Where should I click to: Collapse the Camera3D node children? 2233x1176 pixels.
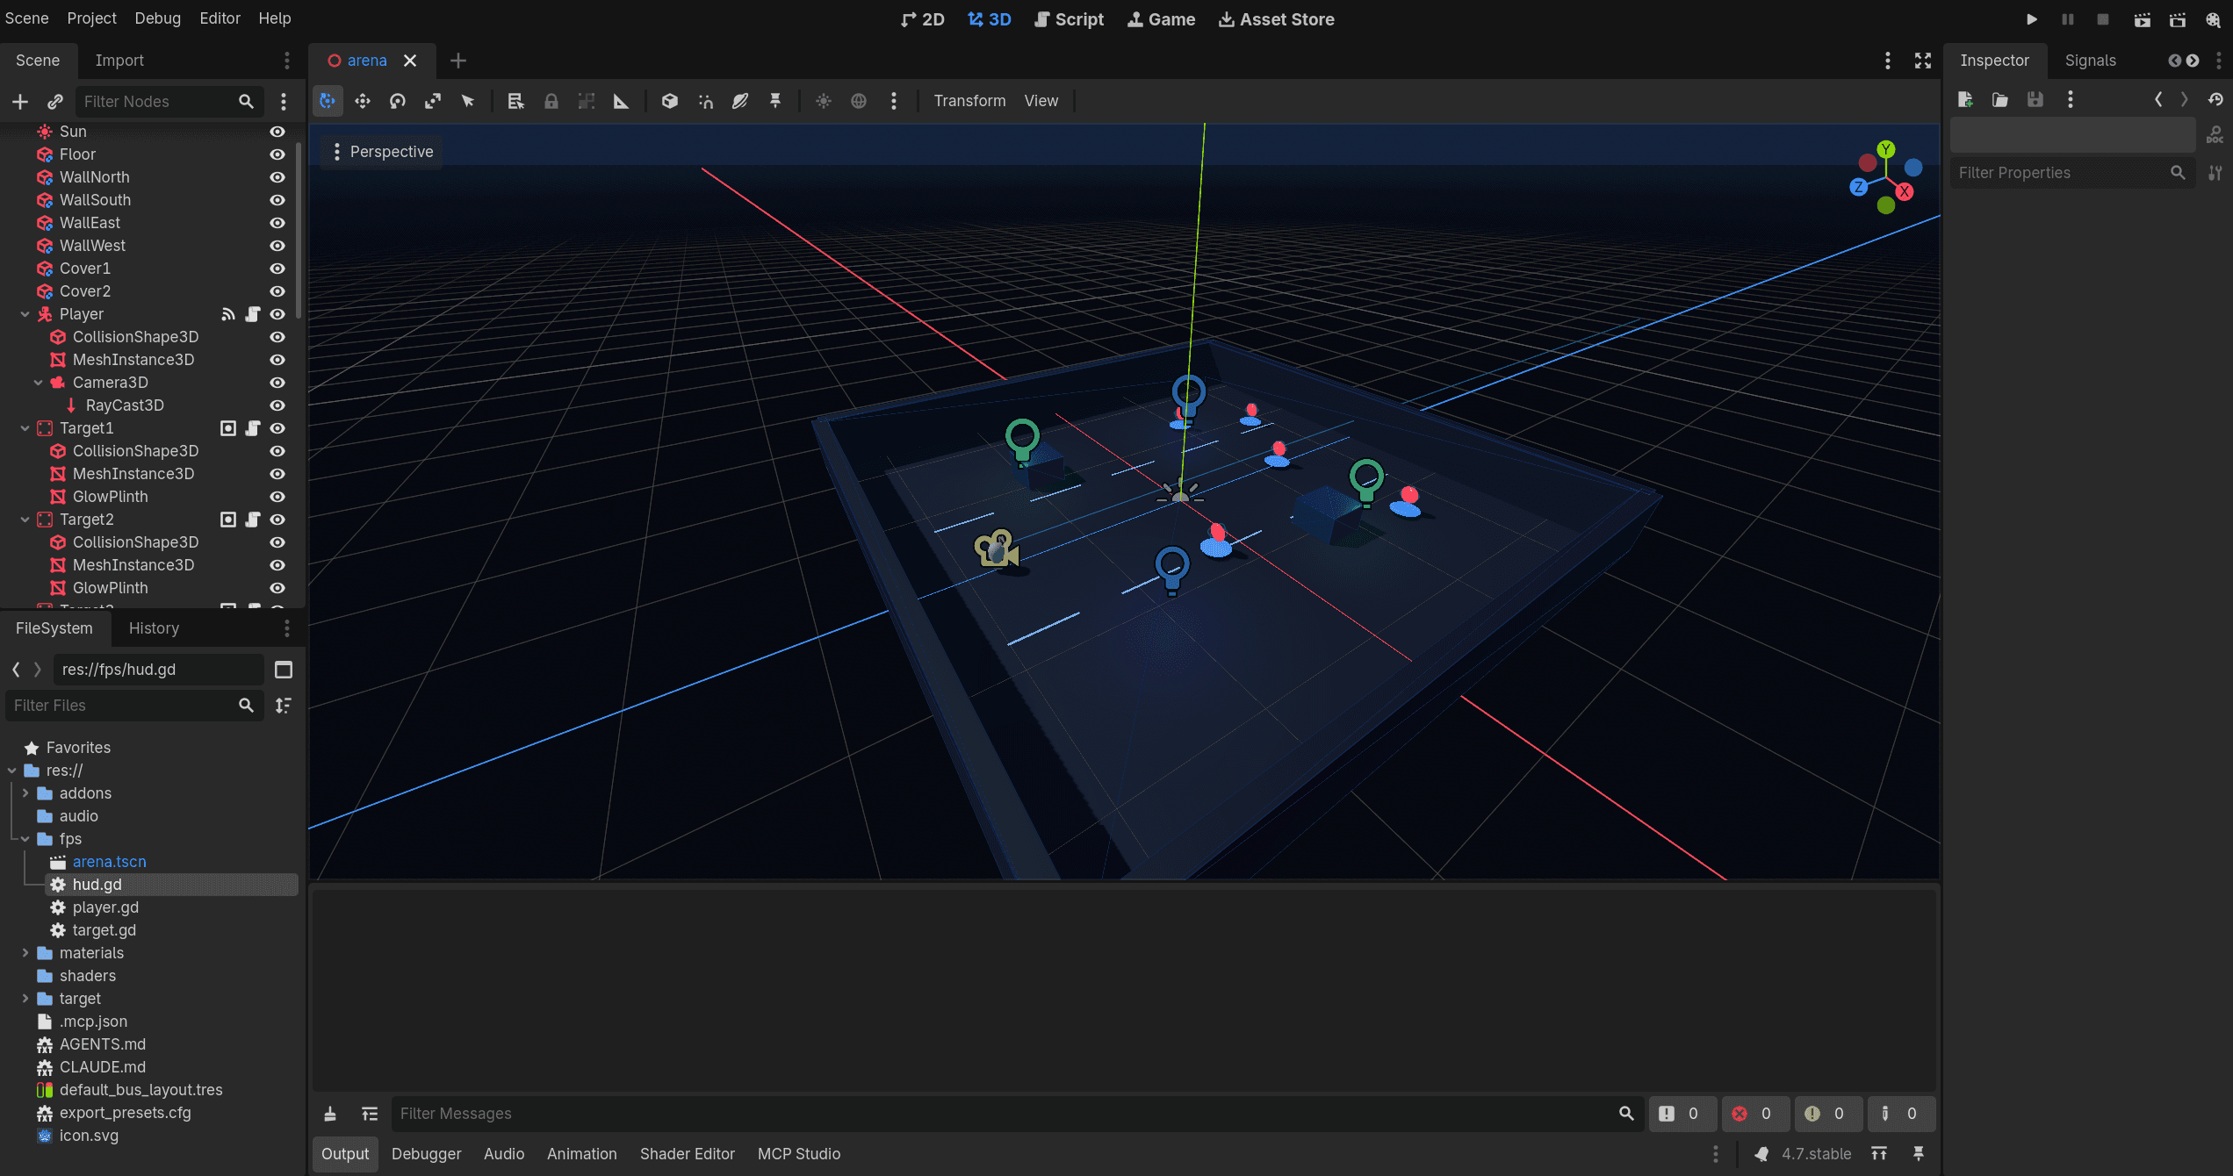[x=38, y=383]
